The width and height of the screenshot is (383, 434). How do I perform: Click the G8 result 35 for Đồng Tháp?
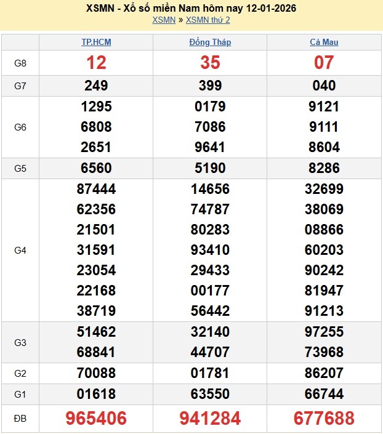point(210,62)
